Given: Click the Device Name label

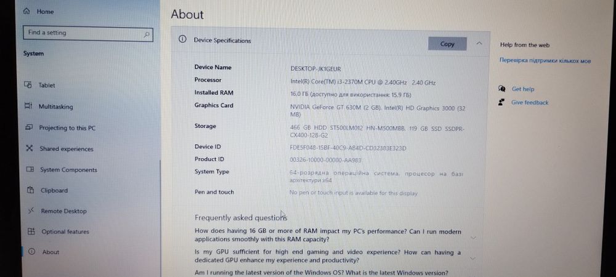Looking at the screenshot, I should click(x=213, y=67).
